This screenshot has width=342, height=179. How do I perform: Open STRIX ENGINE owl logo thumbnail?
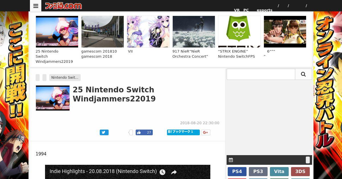pyautogui.click(x=239, y=32)
